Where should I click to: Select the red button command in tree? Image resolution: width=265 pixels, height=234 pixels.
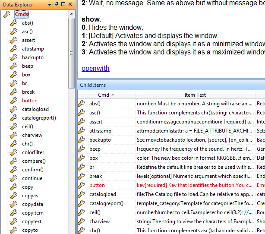coord(29,101)
